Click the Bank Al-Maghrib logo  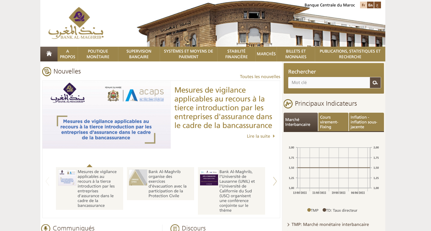click(76, 24)
